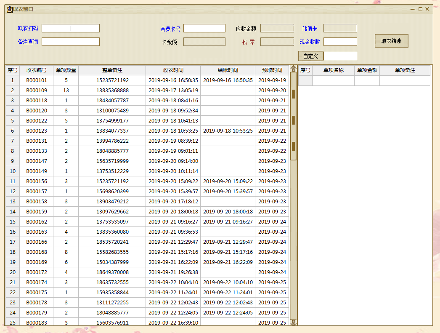Click remark number 13097629662
Image resolution: width=440 pixels, height=333 pixels.
112,212
